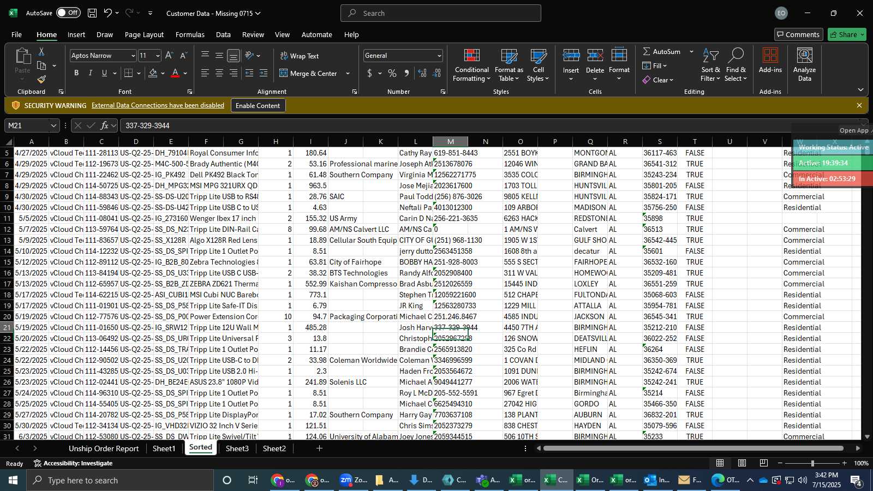The height and width of the screenshot is (491, 873).
Task: Click the Decrease Decimal icon
Action: pyautogui.click(x=437, y=73)
